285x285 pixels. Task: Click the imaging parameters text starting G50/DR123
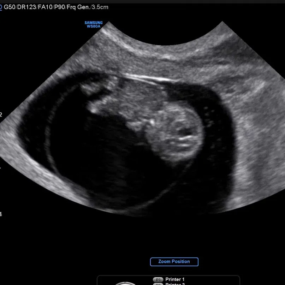point(56,7)
